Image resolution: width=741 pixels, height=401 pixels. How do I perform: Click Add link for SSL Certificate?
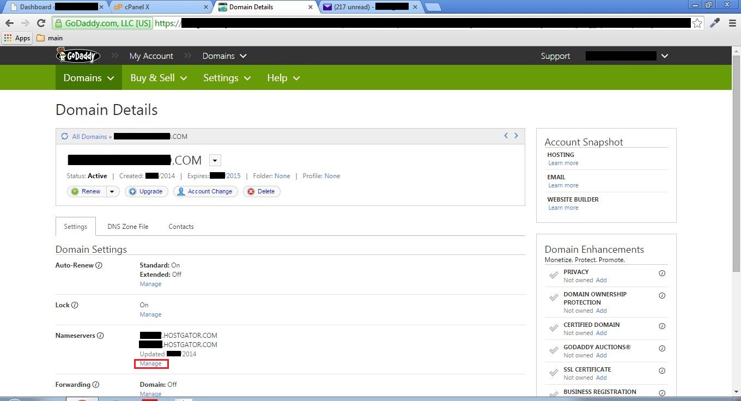601,378
